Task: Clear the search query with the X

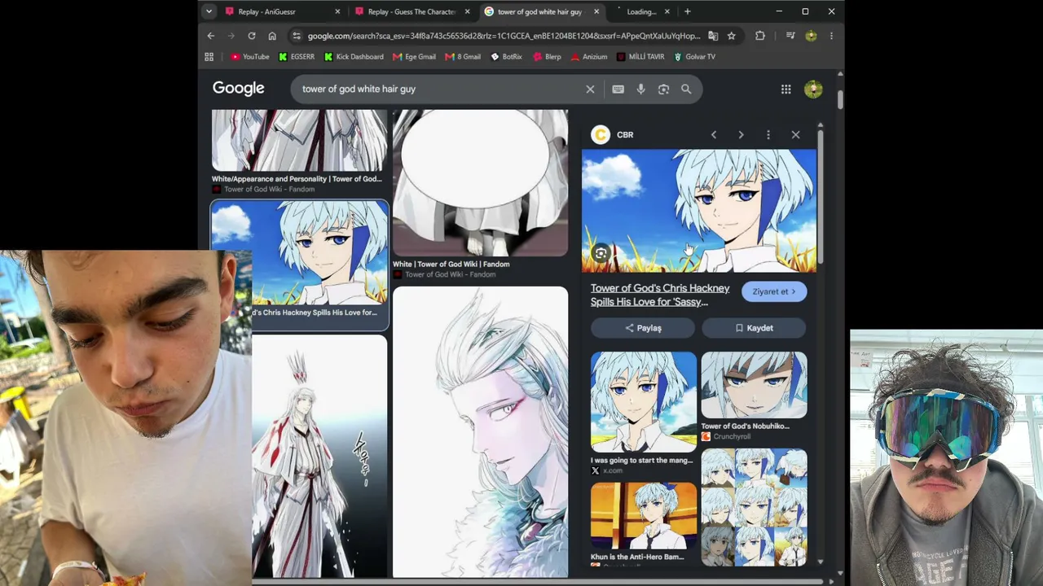Action: coord(590,89)
